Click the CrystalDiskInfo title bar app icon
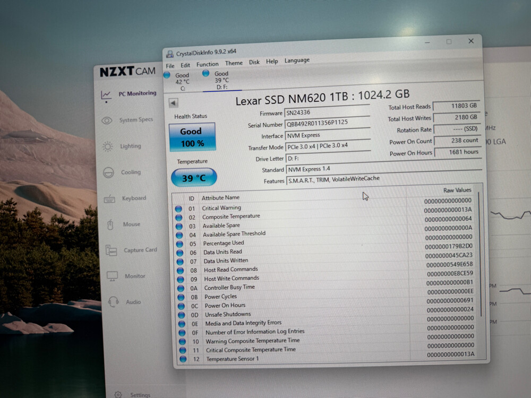The height and width of the screenshot is (398, 531). [x=170, y=54]
